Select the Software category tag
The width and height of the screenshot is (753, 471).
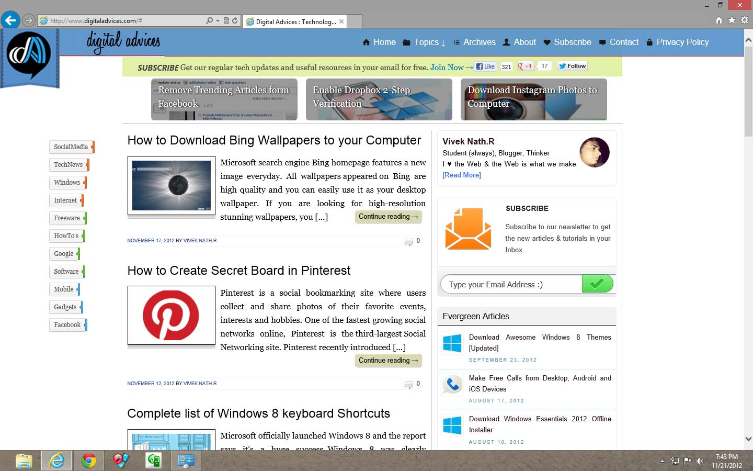[x=67, y=272]
